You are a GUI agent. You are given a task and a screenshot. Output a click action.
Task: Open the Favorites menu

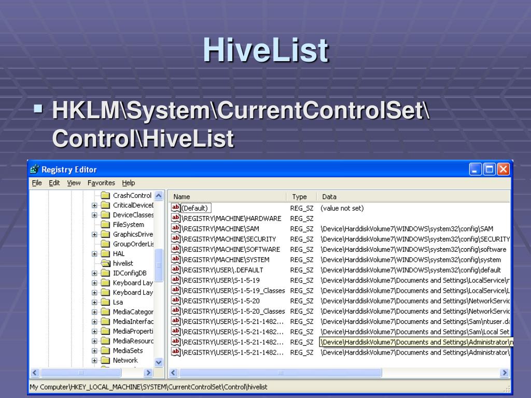(x=101, y=183)
